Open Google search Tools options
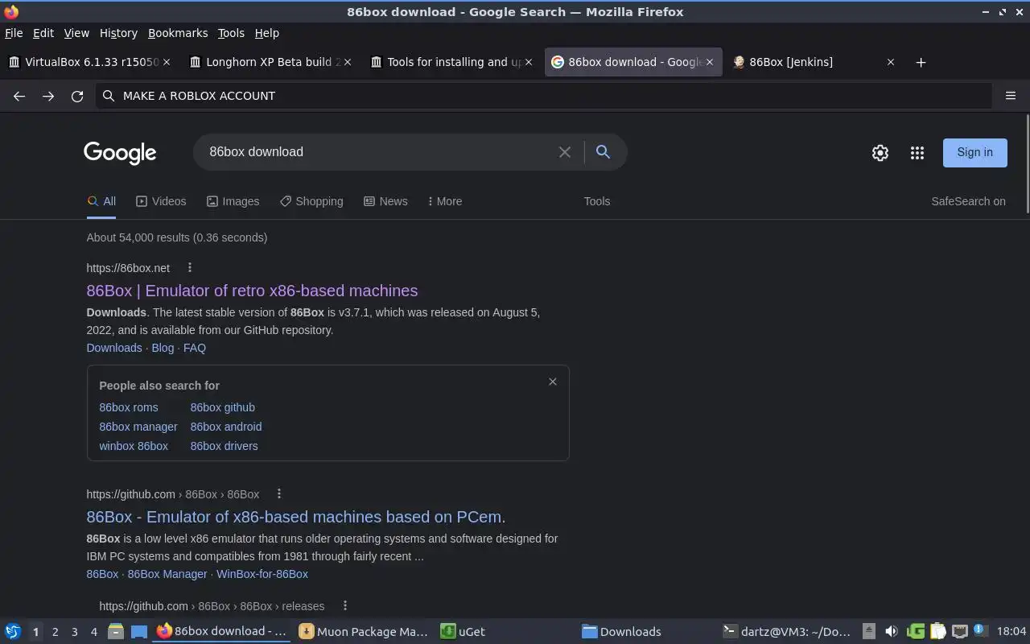This screenshot has height=644, width=1030. 597,201
